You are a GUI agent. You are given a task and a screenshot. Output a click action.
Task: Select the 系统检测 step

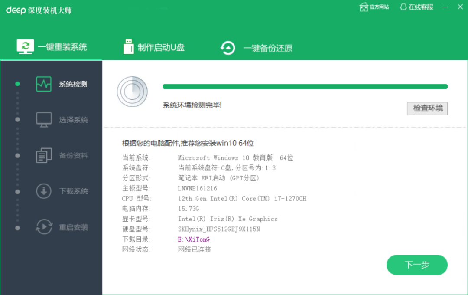coord(73,84)
